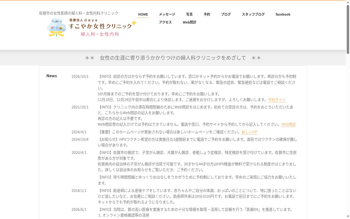Click the 【お知らせ】HPVワクチン notice text
This screenshot has width=350, height=219.
[x=197, y=142]
